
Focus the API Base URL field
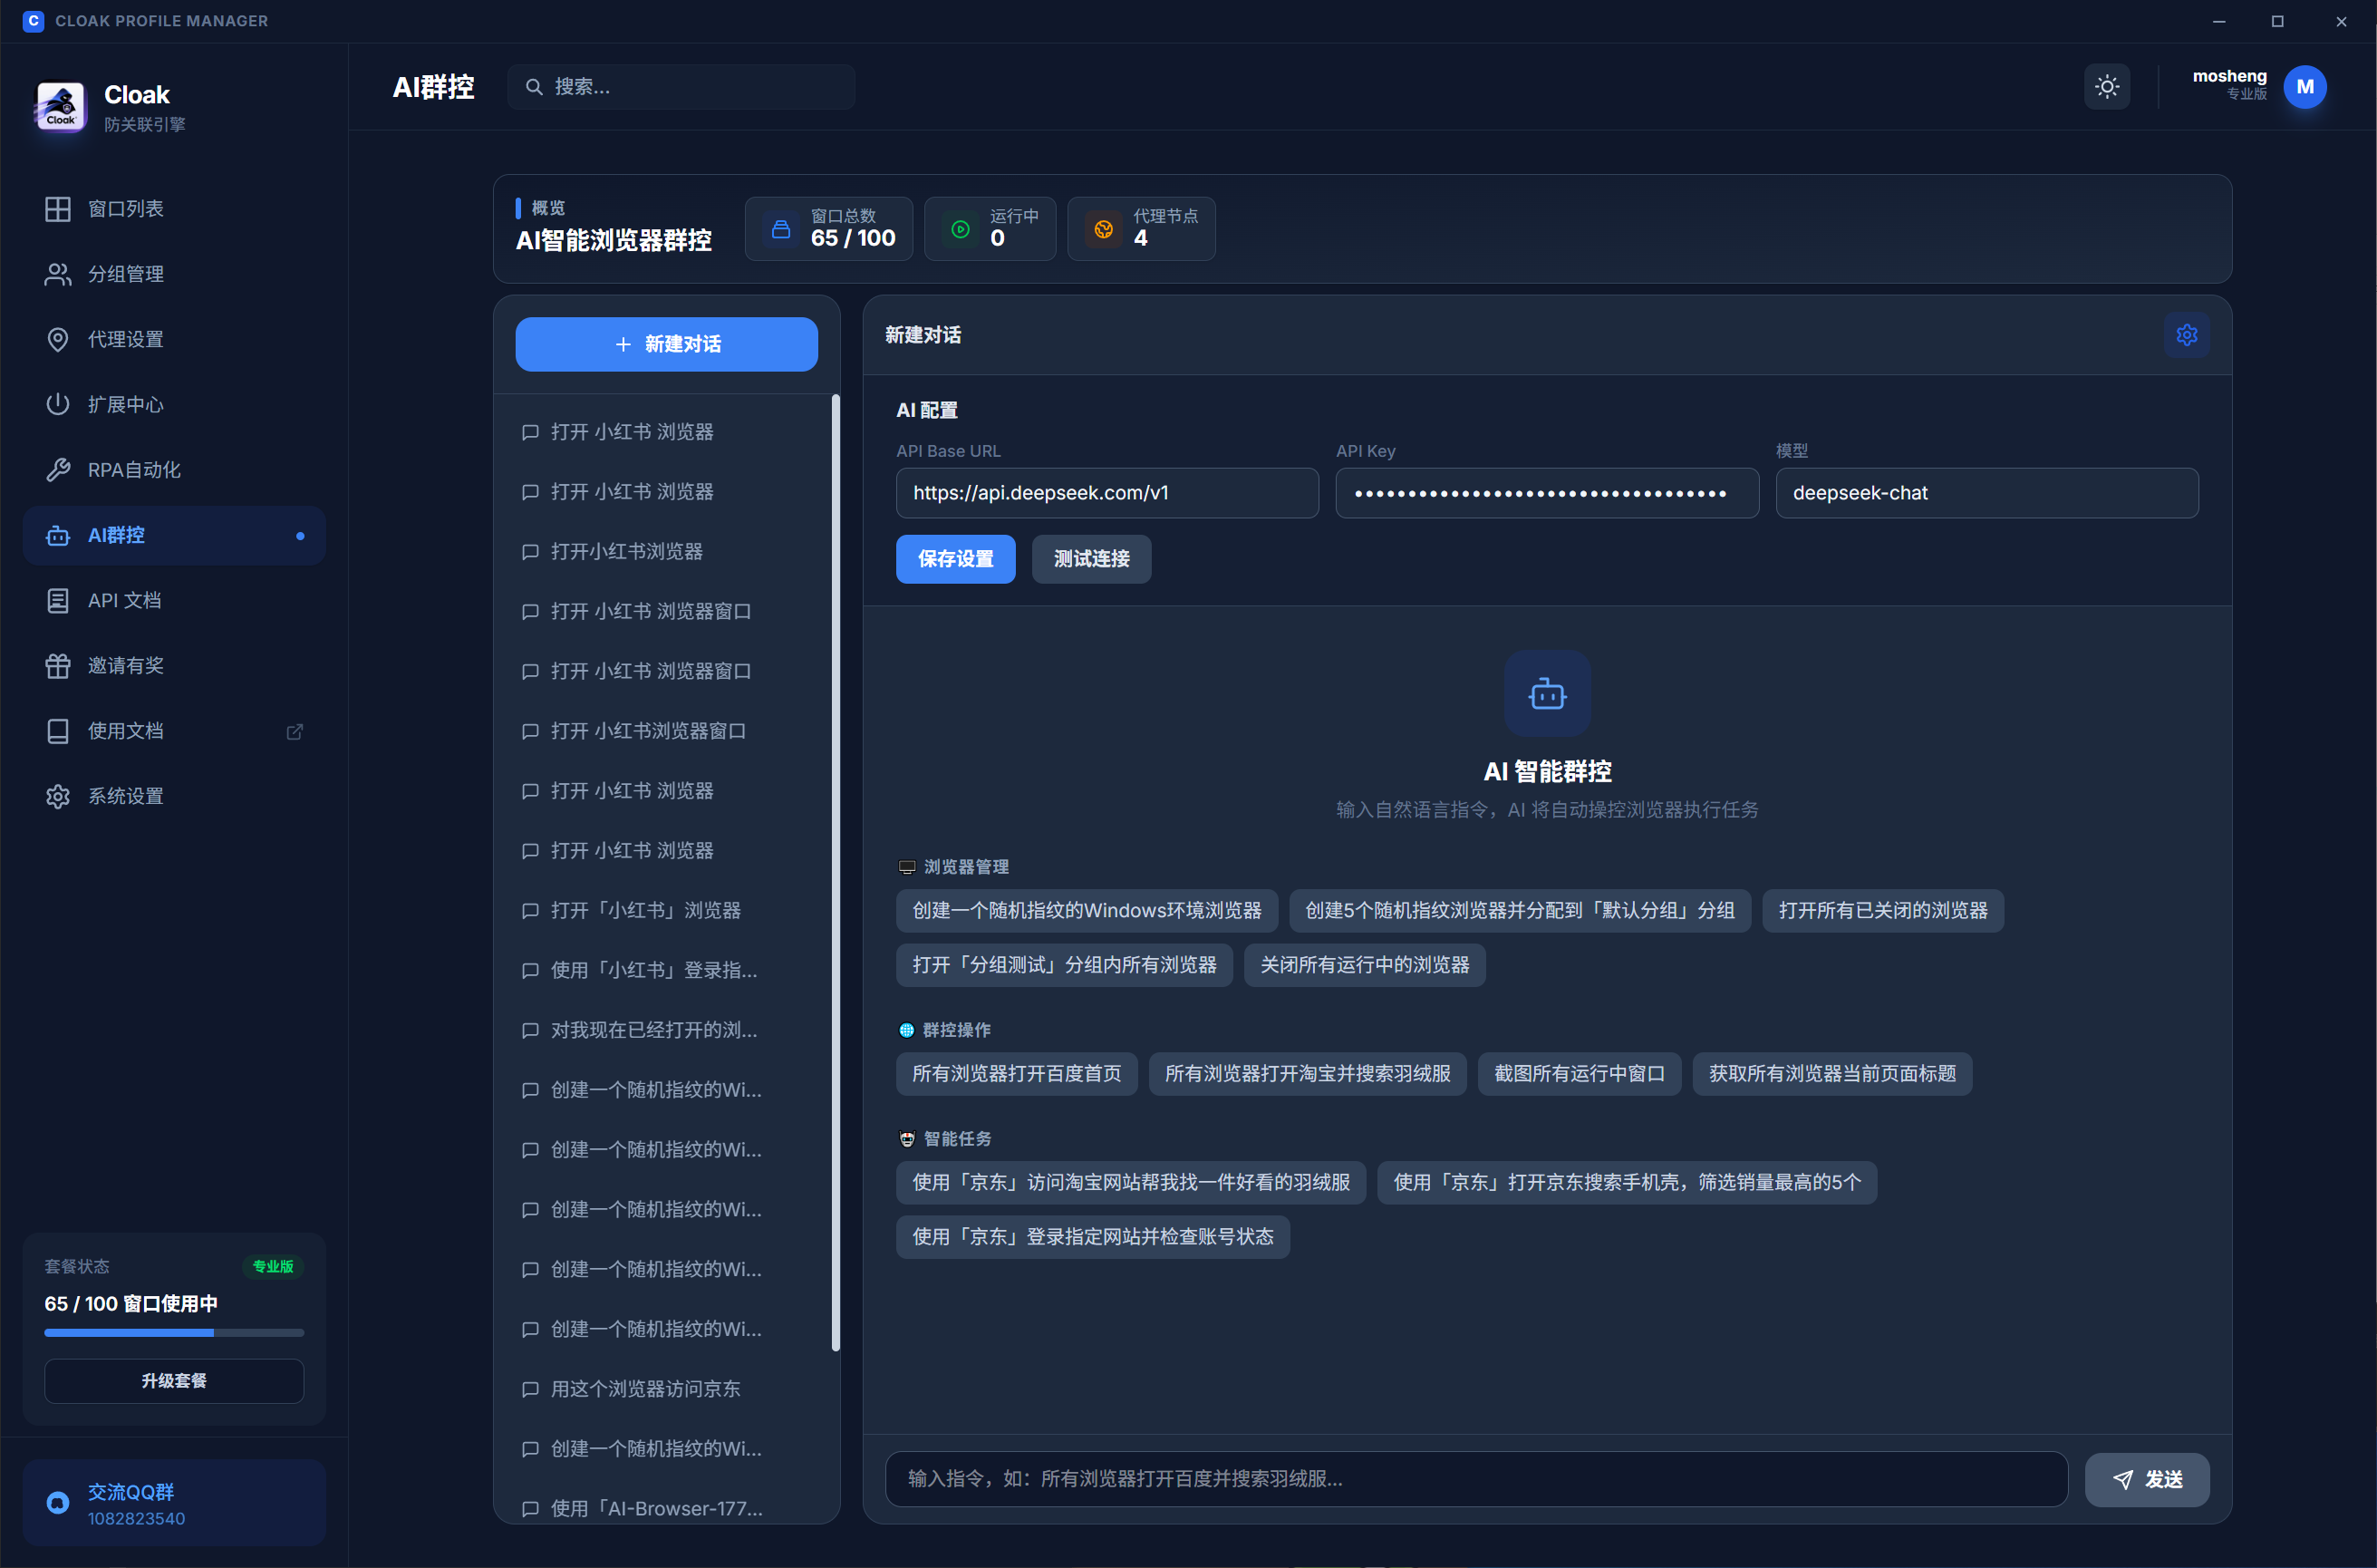point(1106,493)
